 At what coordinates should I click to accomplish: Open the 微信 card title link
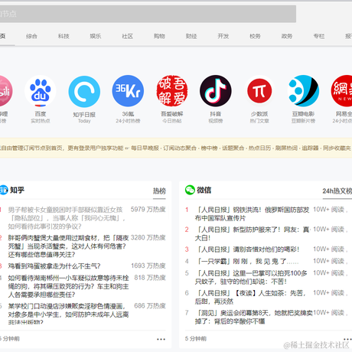coord(204,190)
